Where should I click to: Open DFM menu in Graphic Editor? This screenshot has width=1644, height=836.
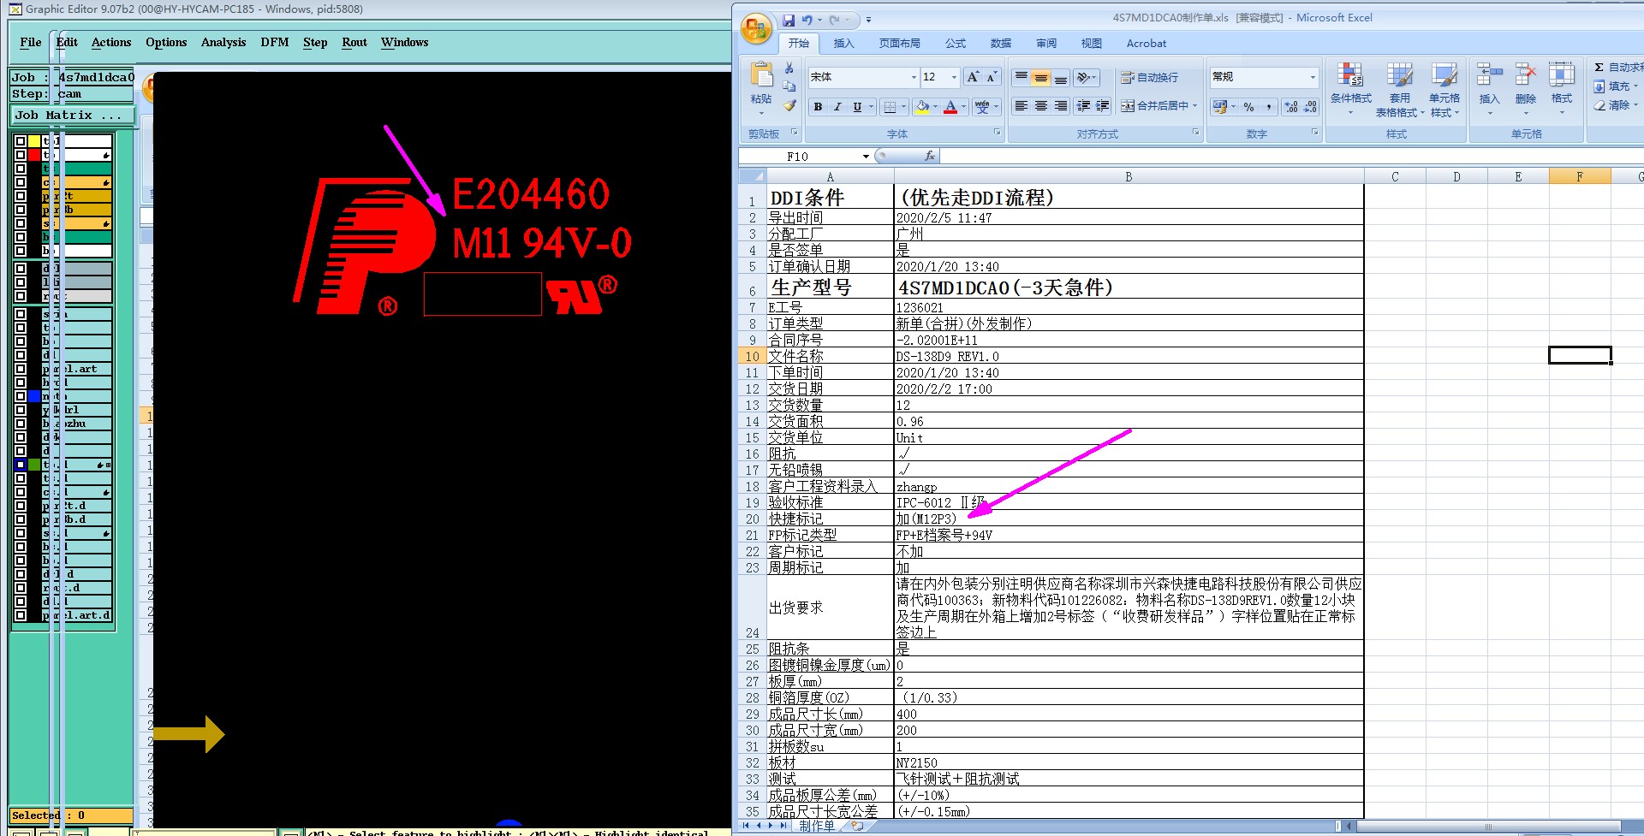[275, 42]
